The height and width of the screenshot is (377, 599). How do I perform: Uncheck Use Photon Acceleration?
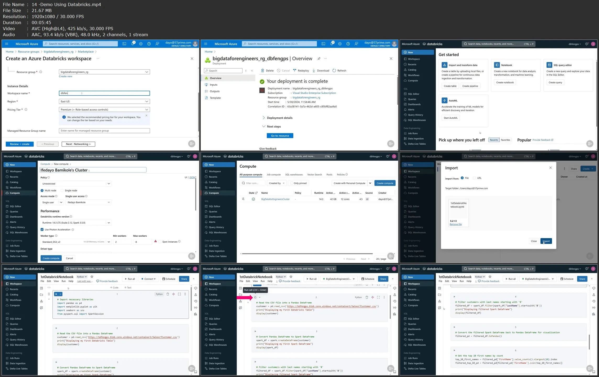tap(42, 230)
